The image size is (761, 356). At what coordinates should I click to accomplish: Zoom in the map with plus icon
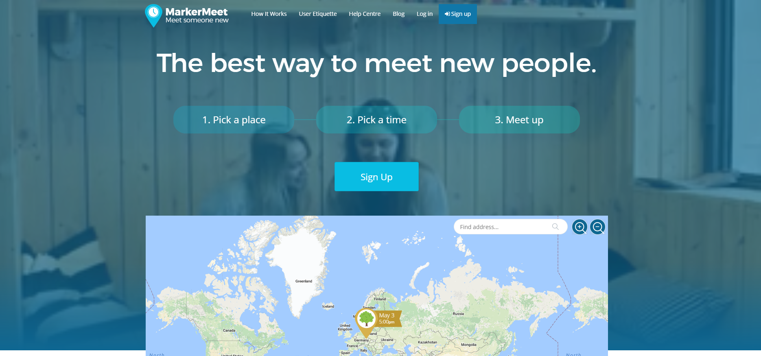(x=579, y=227)
